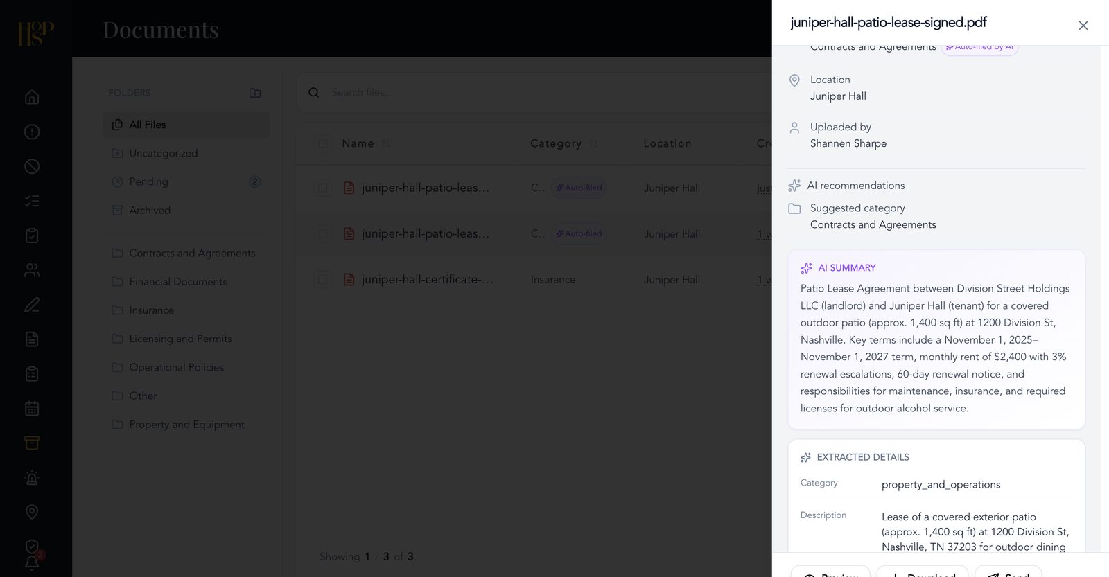Open the blocked circle icon in the sidebar

[x=32, y=166]
